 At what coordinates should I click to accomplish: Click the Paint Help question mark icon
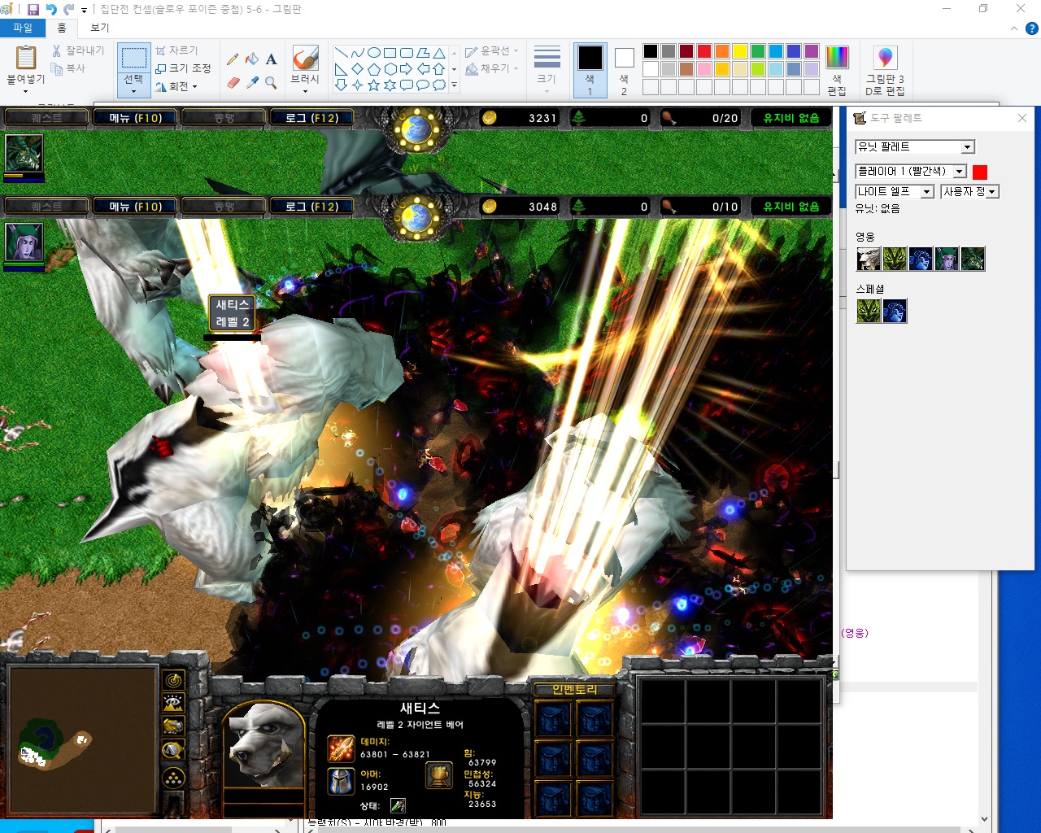tap(1031, 28)
